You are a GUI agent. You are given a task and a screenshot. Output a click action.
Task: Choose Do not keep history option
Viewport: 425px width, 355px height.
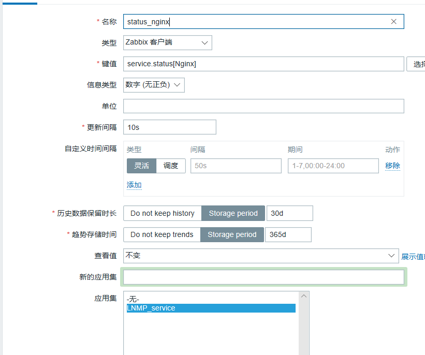tap(163, 213)
